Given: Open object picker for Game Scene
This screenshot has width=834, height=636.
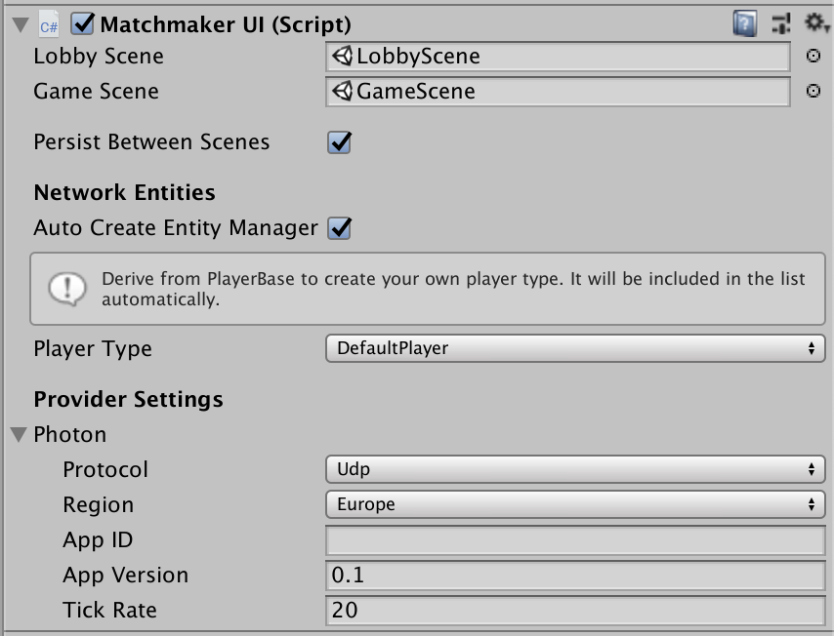Looking at the screenshot, I should (813, 91).
